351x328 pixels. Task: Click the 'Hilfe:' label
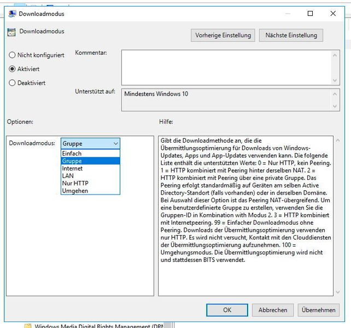166,122
